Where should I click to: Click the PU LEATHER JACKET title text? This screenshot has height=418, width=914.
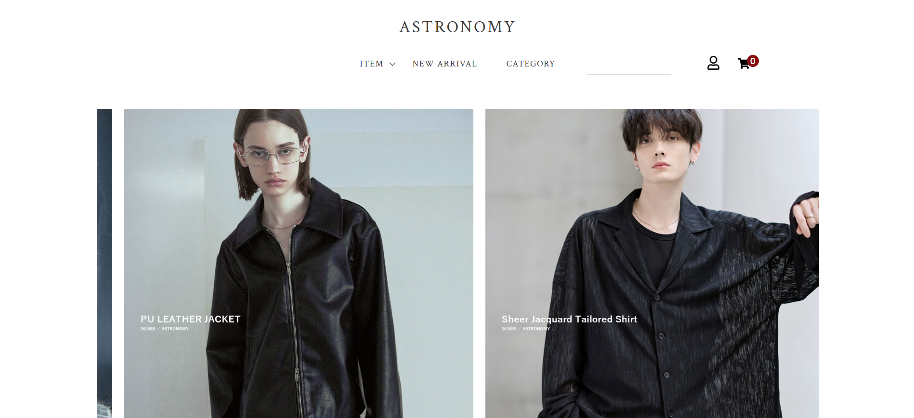pos(190,319)
